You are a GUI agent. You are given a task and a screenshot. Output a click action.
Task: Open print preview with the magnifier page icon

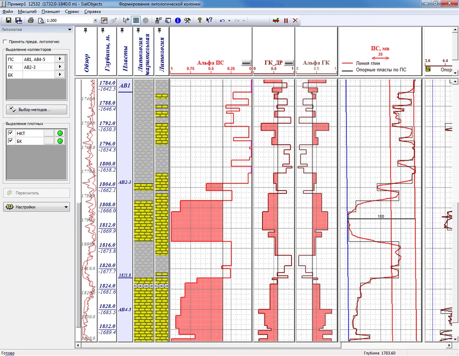tap(41, 21)
